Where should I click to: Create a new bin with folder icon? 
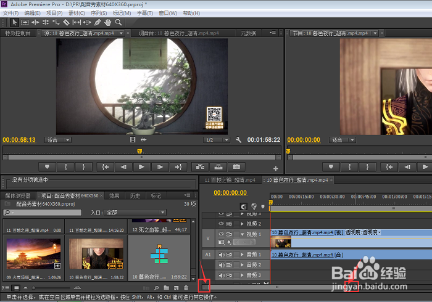pyautogui.click(x=167, y=288)
